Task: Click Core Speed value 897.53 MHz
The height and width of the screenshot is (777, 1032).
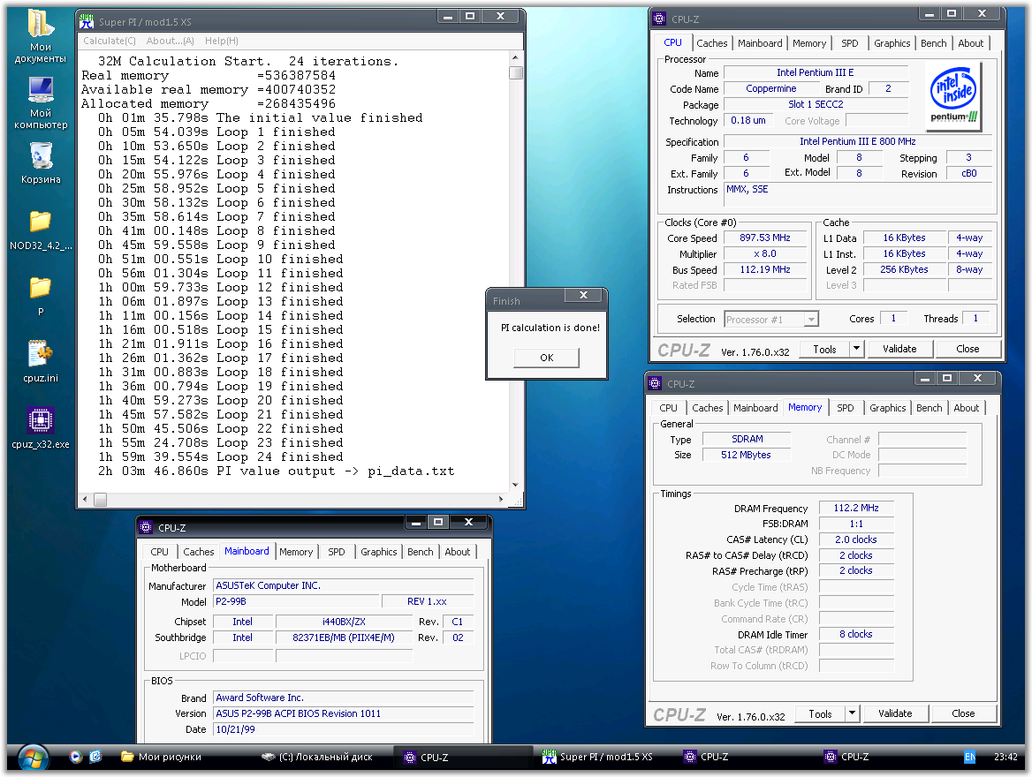Action: tap(765, 238)
